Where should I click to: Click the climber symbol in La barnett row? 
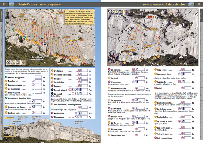[x=76, y=93]
